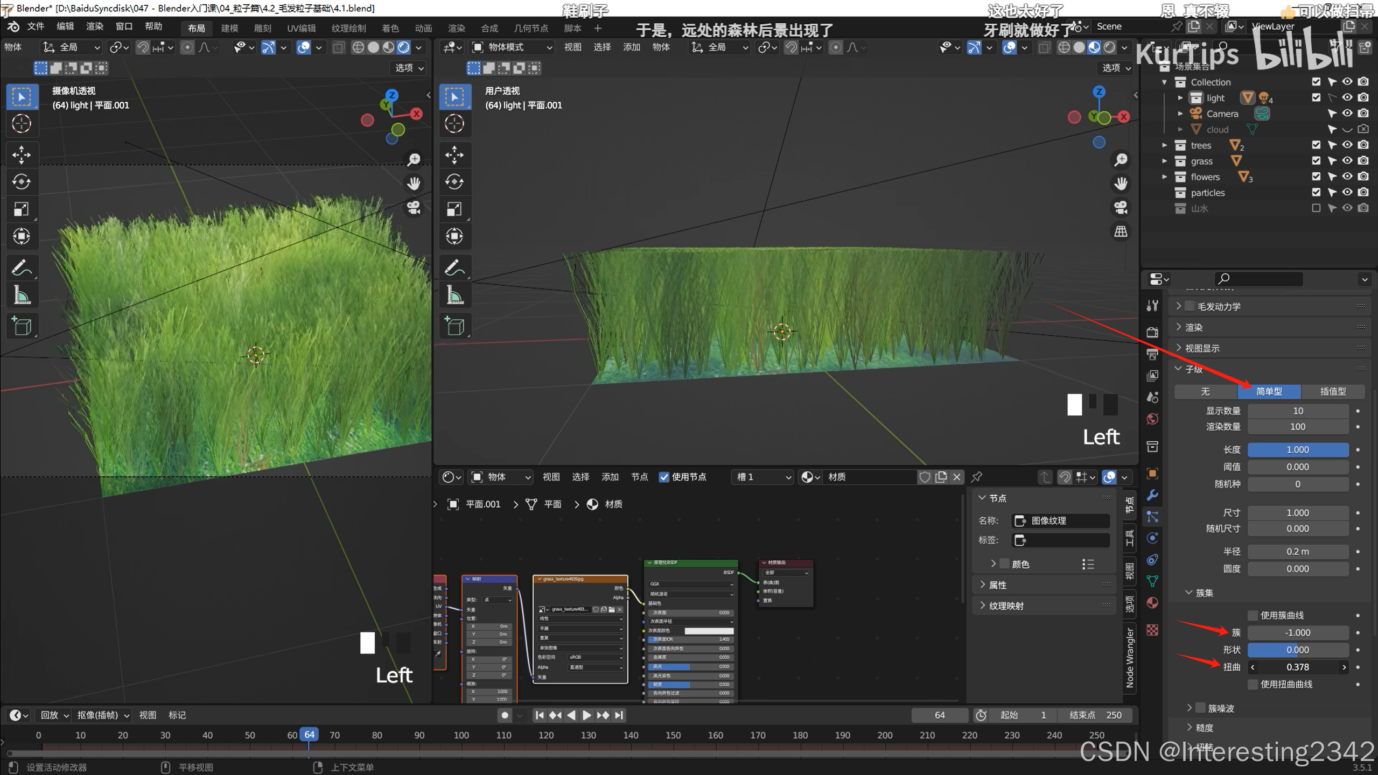Select the 无 children type button
The width and height of the screenshot is (1378, 775).
point(1205,391)
